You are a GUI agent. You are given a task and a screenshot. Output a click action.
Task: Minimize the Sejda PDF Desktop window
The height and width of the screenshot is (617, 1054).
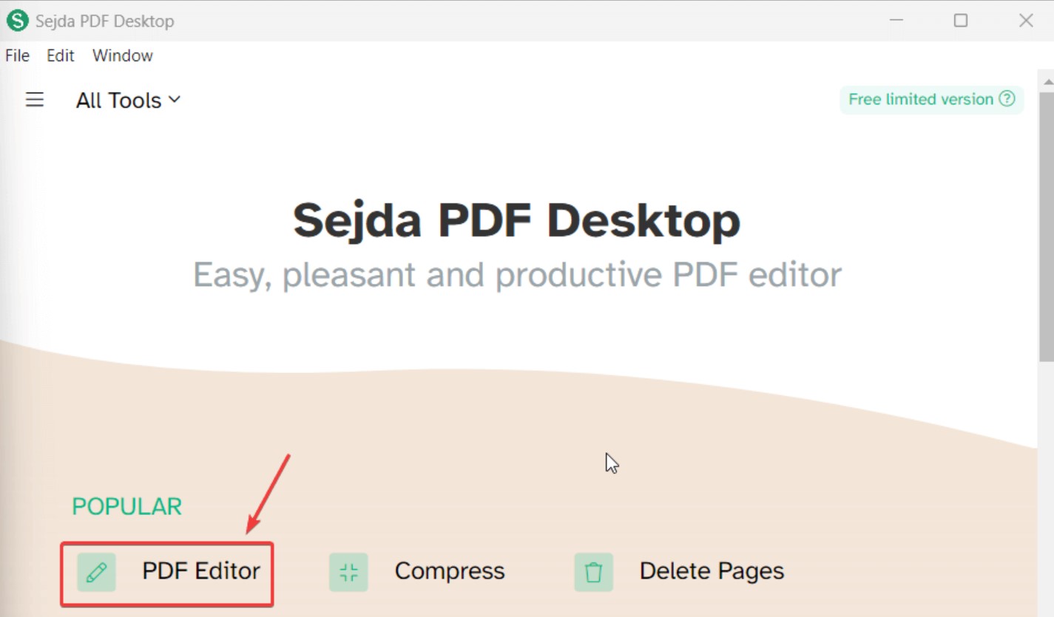coord(896,21)
